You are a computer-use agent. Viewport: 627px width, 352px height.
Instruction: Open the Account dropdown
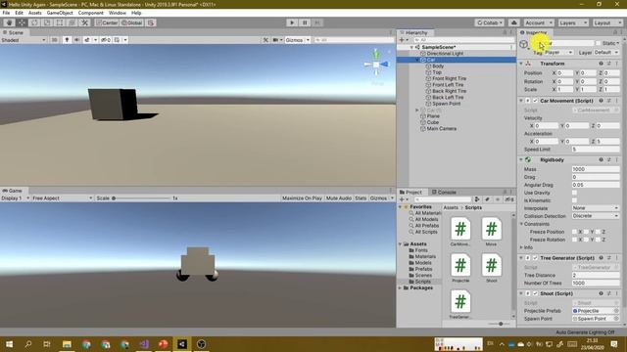click(539, 22)
